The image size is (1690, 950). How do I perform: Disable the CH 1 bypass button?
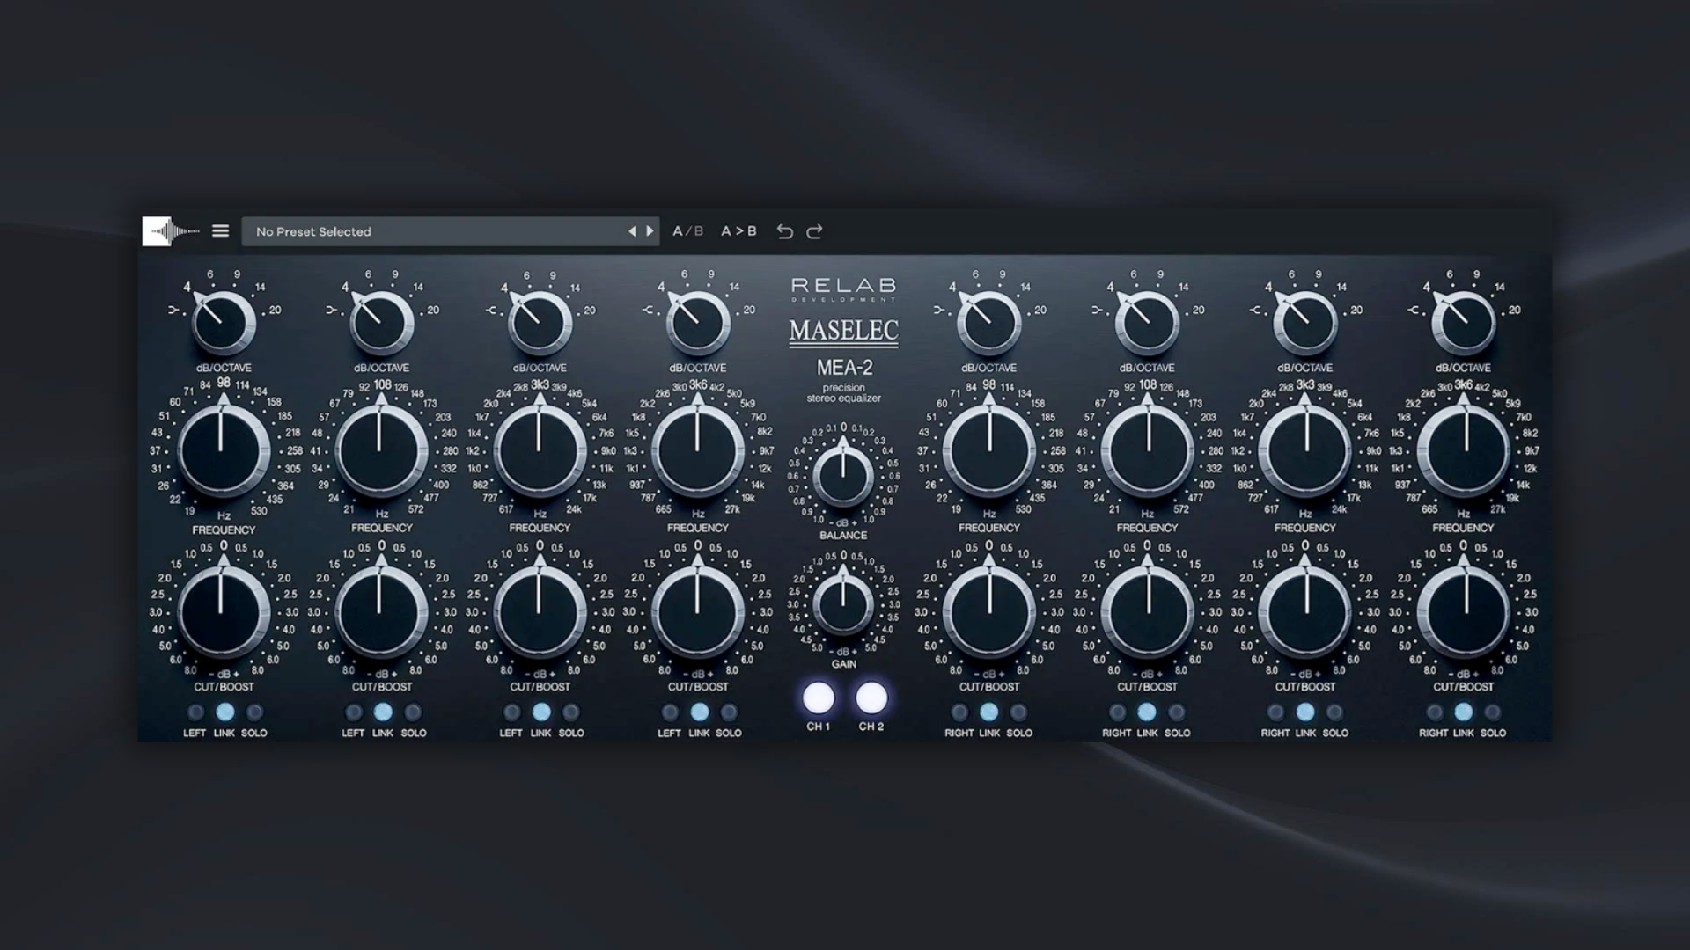click(x=819, y=699)
